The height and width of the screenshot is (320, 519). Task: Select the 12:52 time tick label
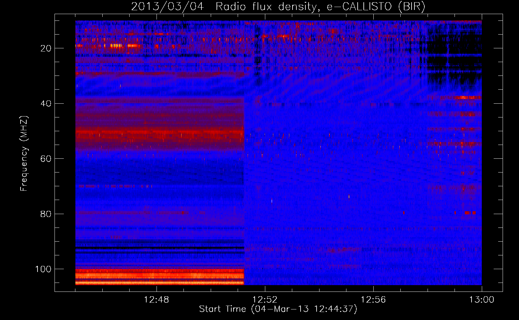tap(265, 300)
